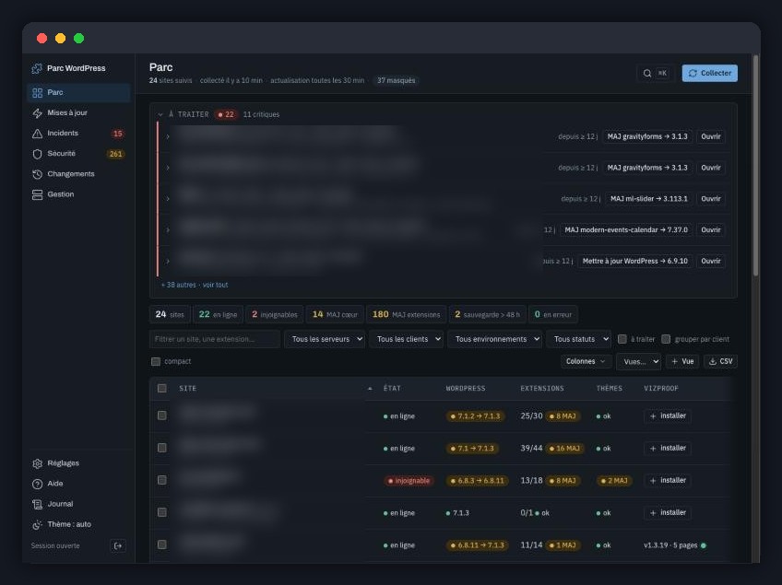
Task: Open Aide via its question mark icon
Action: tap(38, 484)
